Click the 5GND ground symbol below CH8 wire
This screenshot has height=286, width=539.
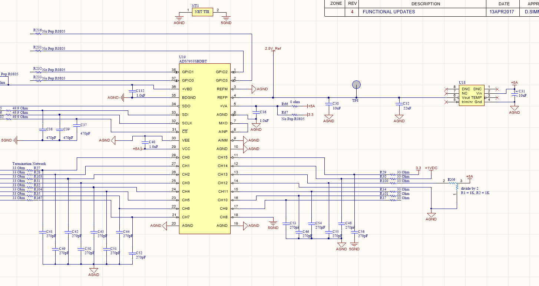pyautogui.click(x=273, y=223)
